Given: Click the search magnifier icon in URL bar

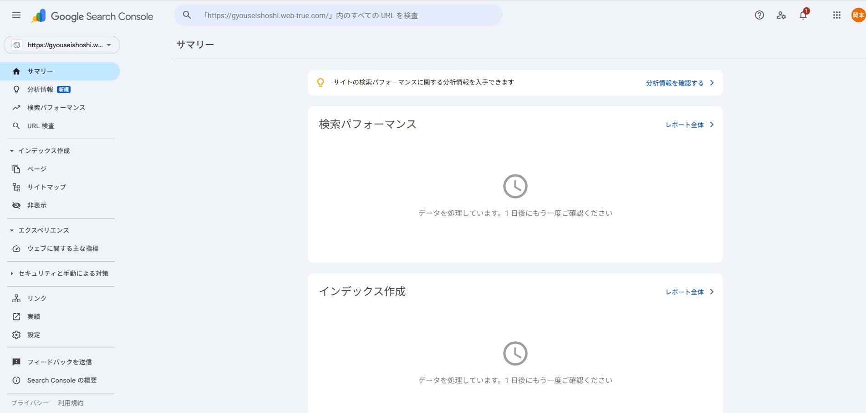Looking at the screenshot, I should click(x=187, y=15).
